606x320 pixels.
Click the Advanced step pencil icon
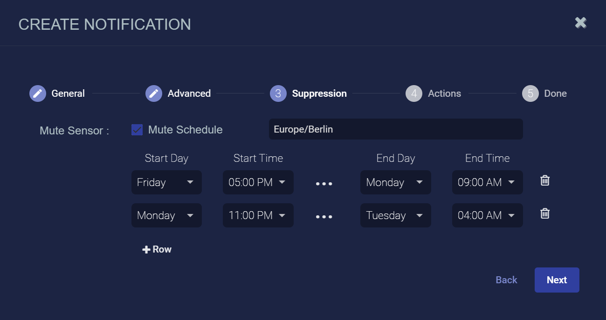point(154,93)
